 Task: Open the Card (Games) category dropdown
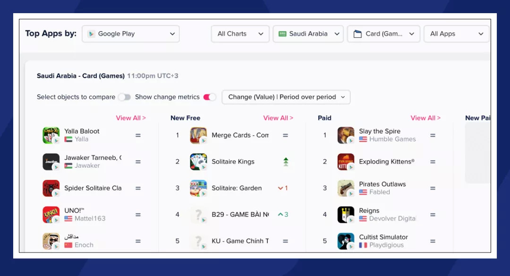(383, 34)
